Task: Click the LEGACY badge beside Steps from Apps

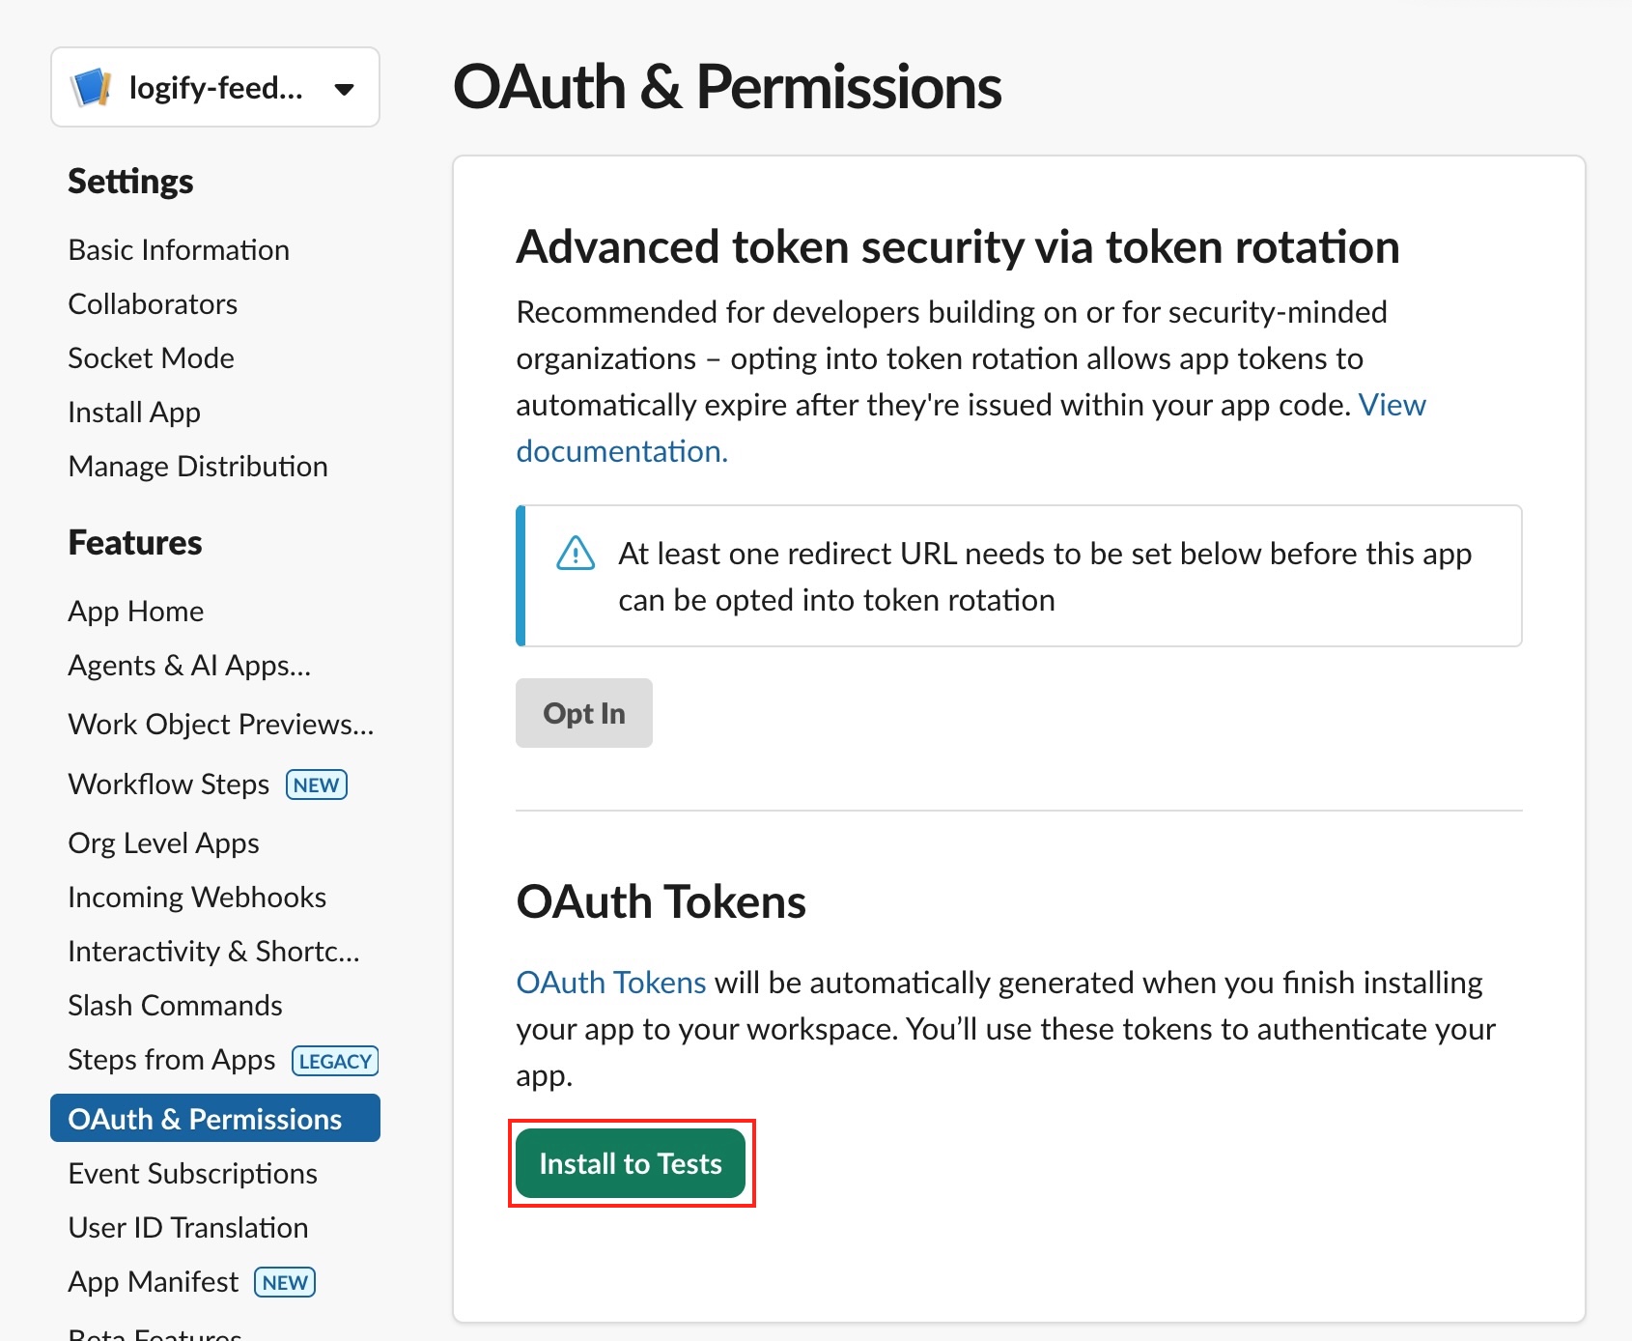Action: (x=335, y=1061)
